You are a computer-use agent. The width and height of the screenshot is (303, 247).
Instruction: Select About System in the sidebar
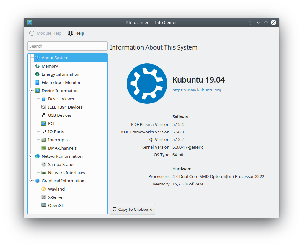[x=71, y=58]
